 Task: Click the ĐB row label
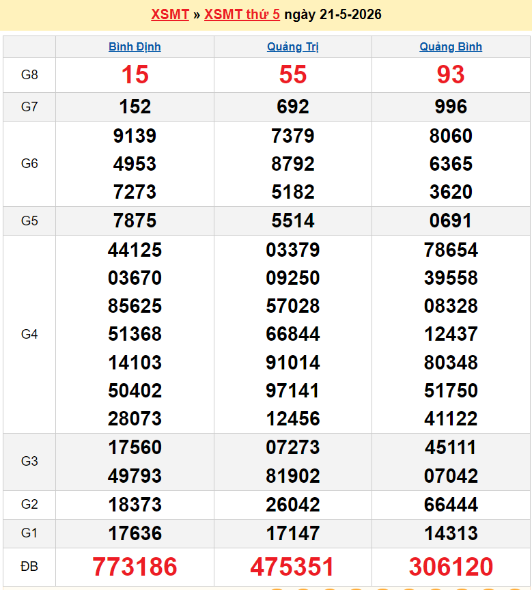[x=29, y=566]
